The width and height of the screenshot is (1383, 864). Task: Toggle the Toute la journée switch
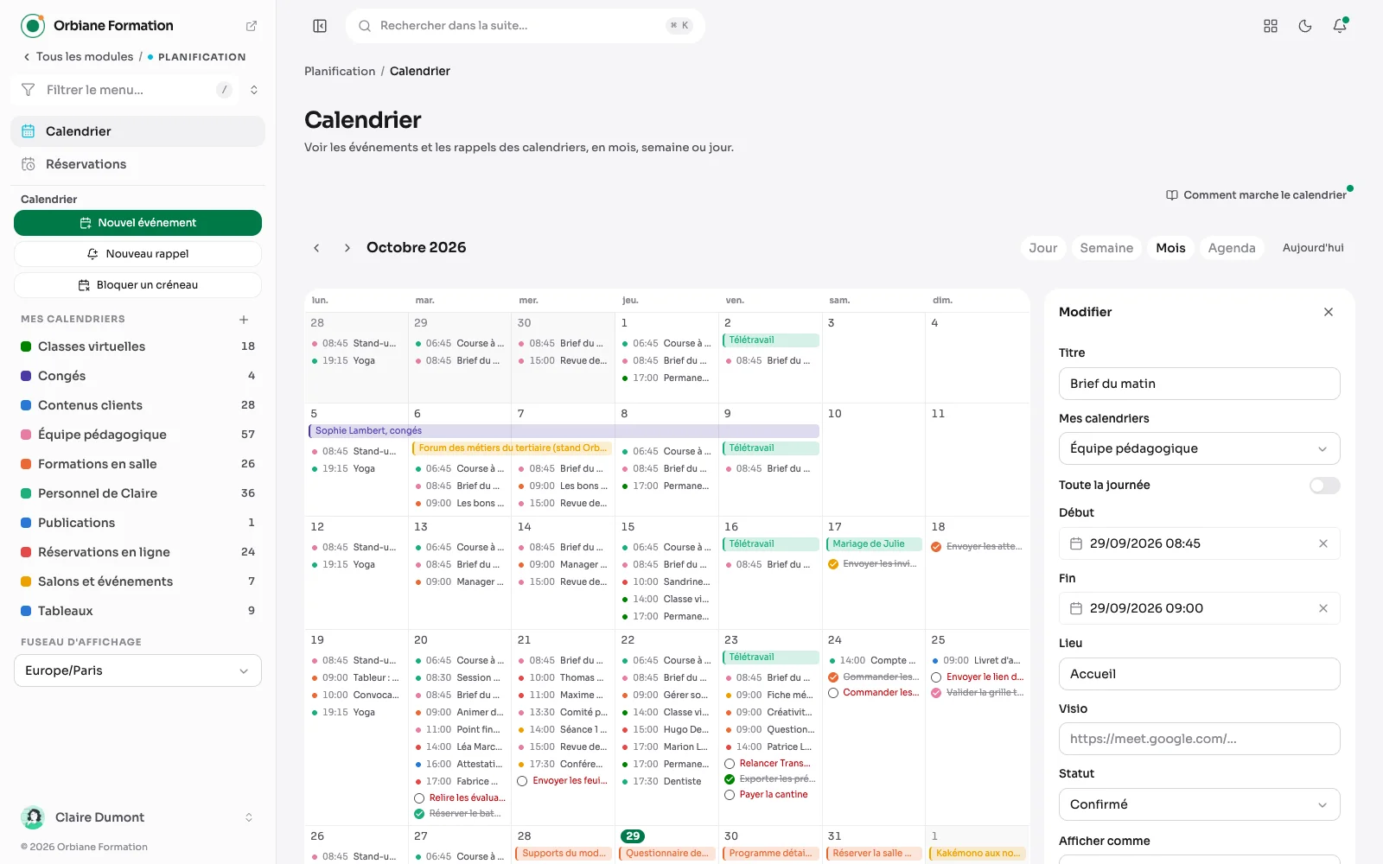point(1324,486)
